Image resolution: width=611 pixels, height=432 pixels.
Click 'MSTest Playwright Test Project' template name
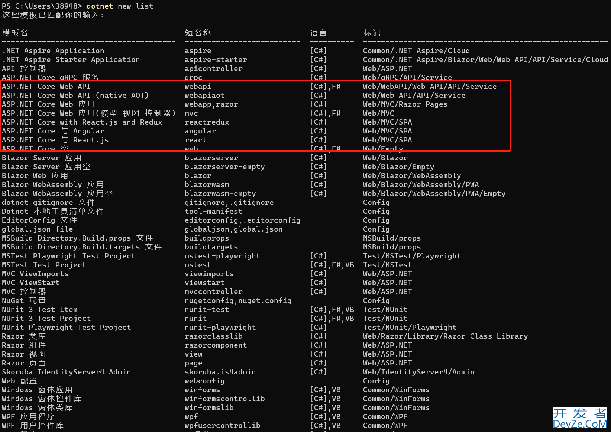(x=69, y=256)
